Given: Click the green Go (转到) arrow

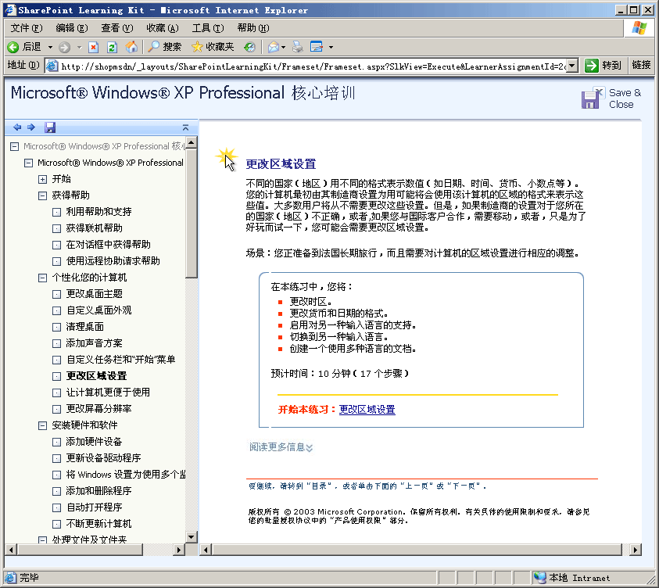Looking at the screenshot, I should [592, 66].
